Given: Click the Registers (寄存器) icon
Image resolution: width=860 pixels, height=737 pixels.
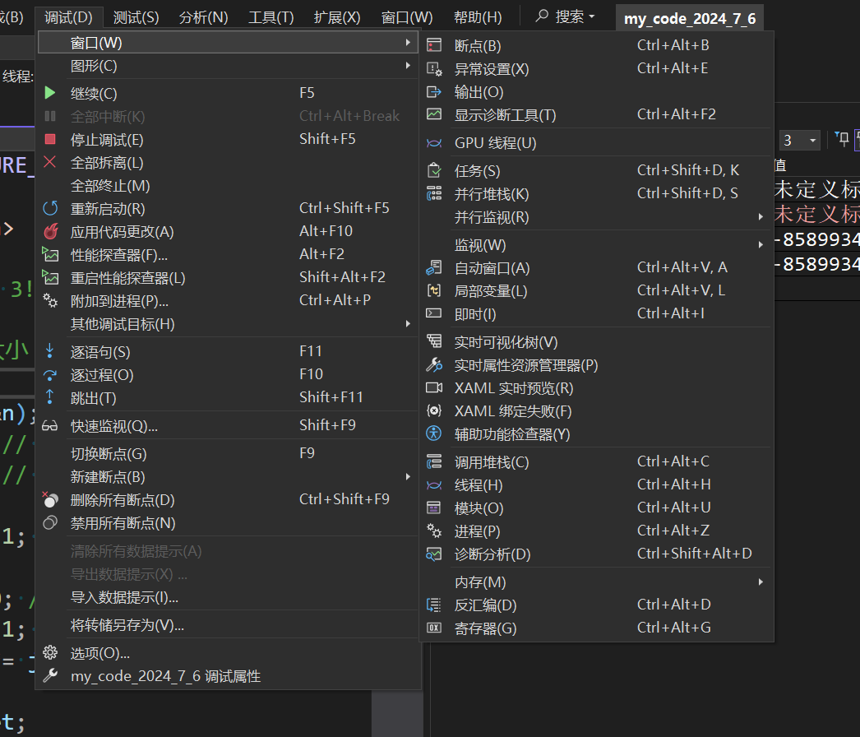Looking at the screenshot, I should [434, 628].
